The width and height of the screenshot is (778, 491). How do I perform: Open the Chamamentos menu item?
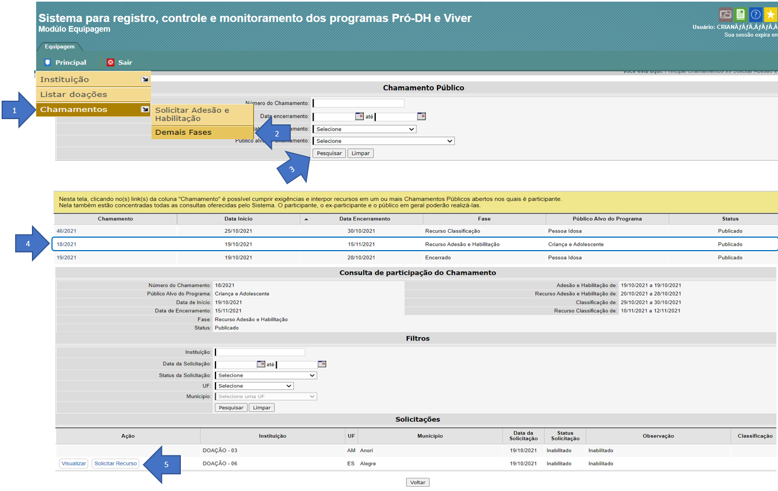click(x=93, y=109)
